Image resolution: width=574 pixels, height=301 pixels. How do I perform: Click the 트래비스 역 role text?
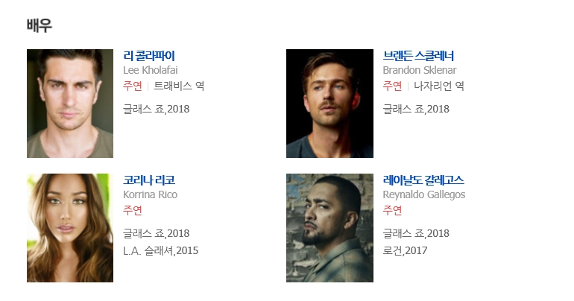tap(179, 86)
